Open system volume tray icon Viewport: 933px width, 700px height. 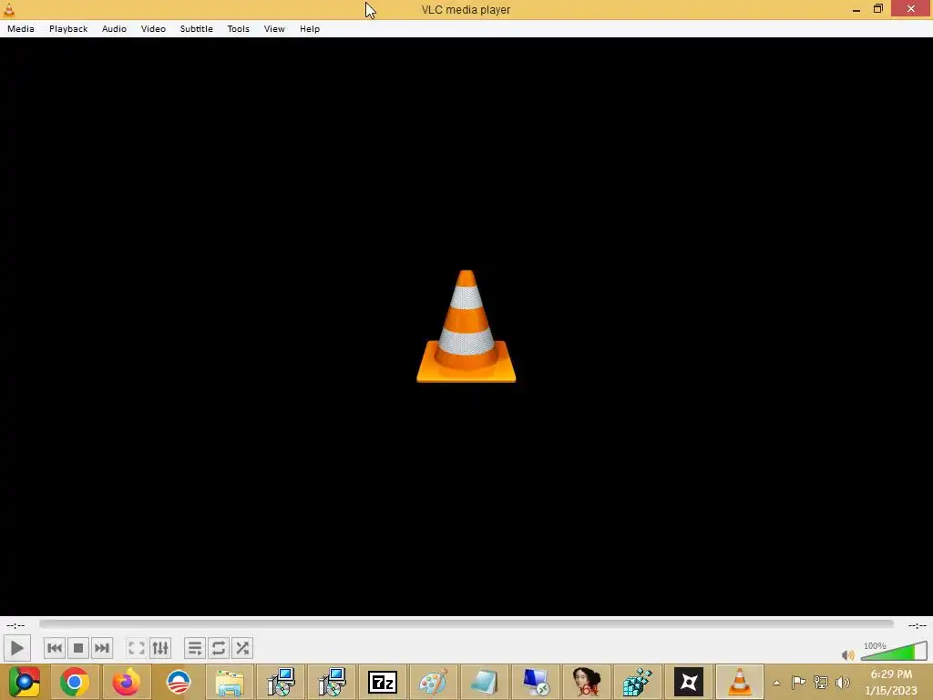coord(843,682)
